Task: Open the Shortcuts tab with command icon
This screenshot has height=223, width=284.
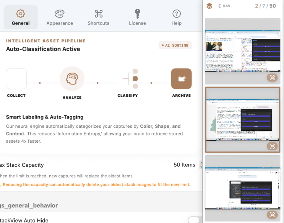Action: coord(99,18)
